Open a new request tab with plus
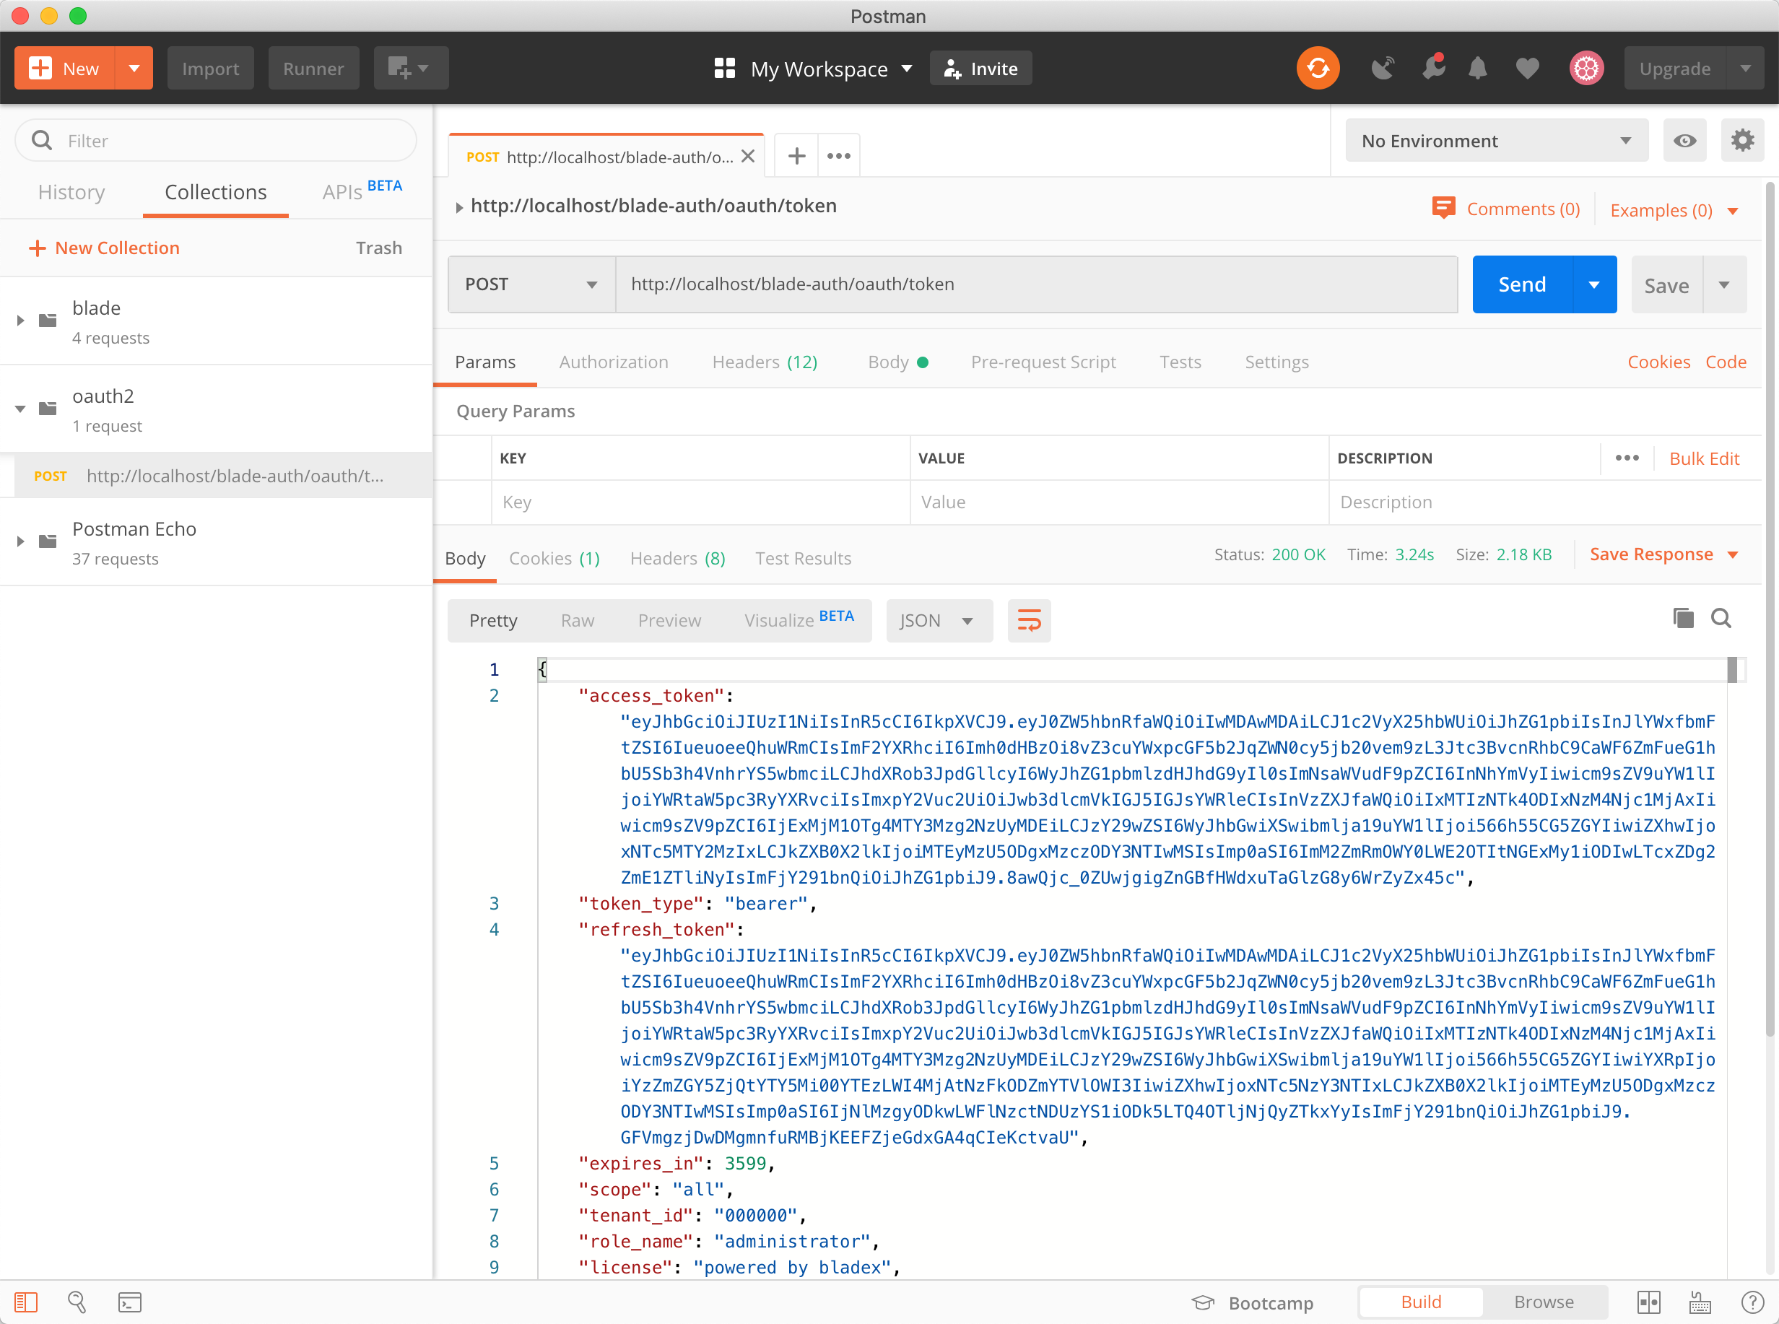This screenshot has height=1324, width=1779. tap(796, 155)
